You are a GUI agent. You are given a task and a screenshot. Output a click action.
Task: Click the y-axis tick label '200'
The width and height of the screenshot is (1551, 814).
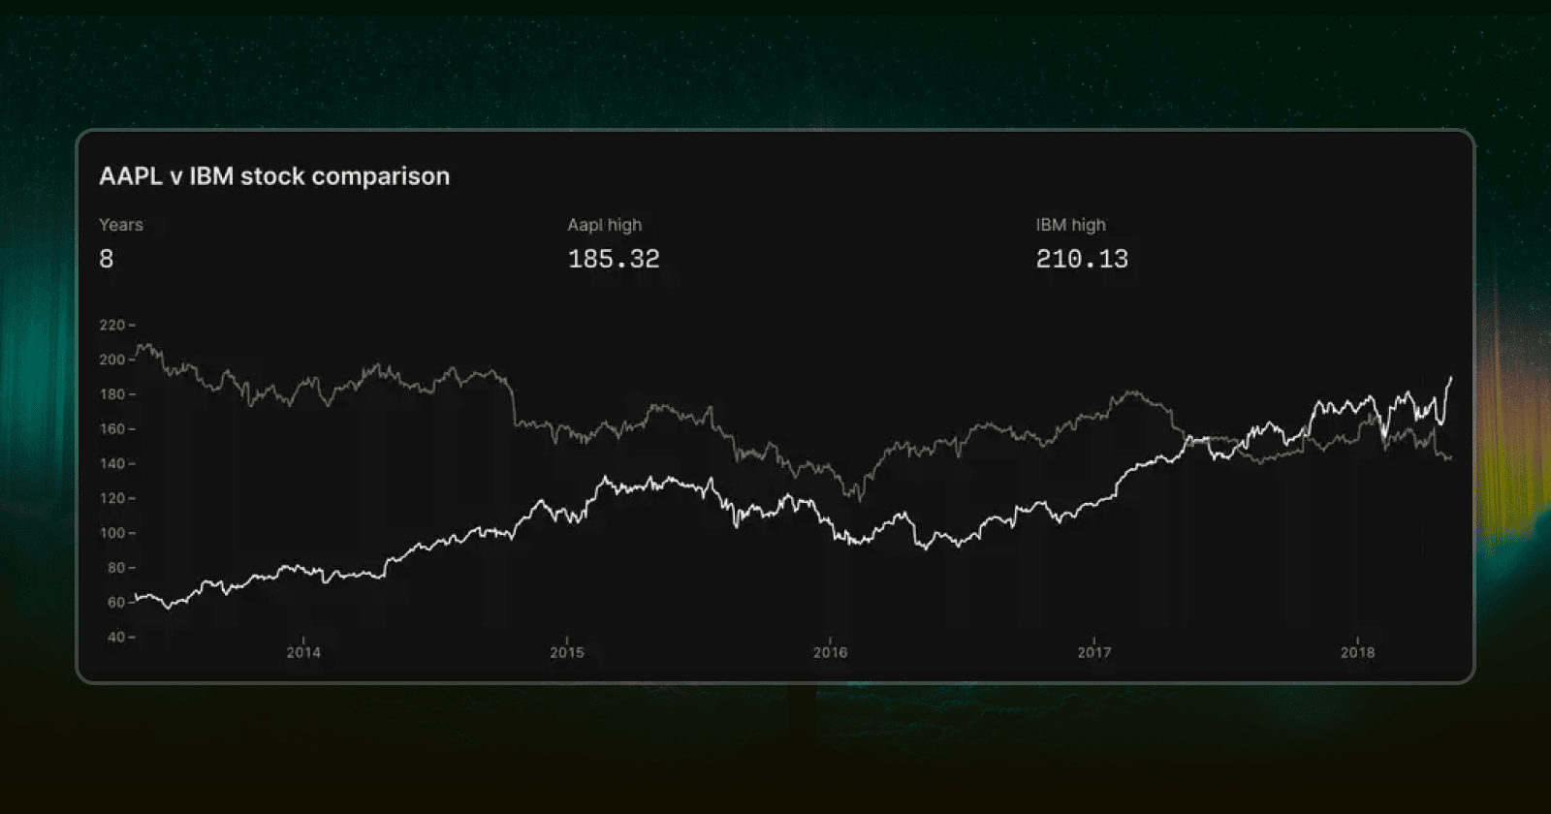point(112,360)
